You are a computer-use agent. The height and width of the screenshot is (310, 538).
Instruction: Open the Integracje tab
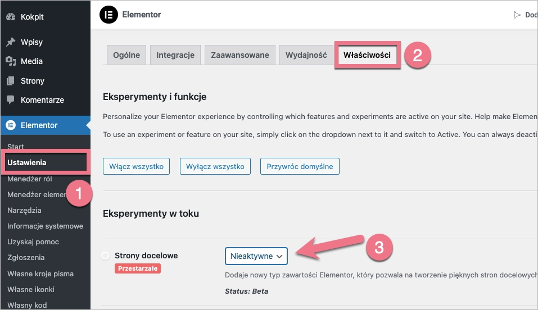(x=175, y=56)
